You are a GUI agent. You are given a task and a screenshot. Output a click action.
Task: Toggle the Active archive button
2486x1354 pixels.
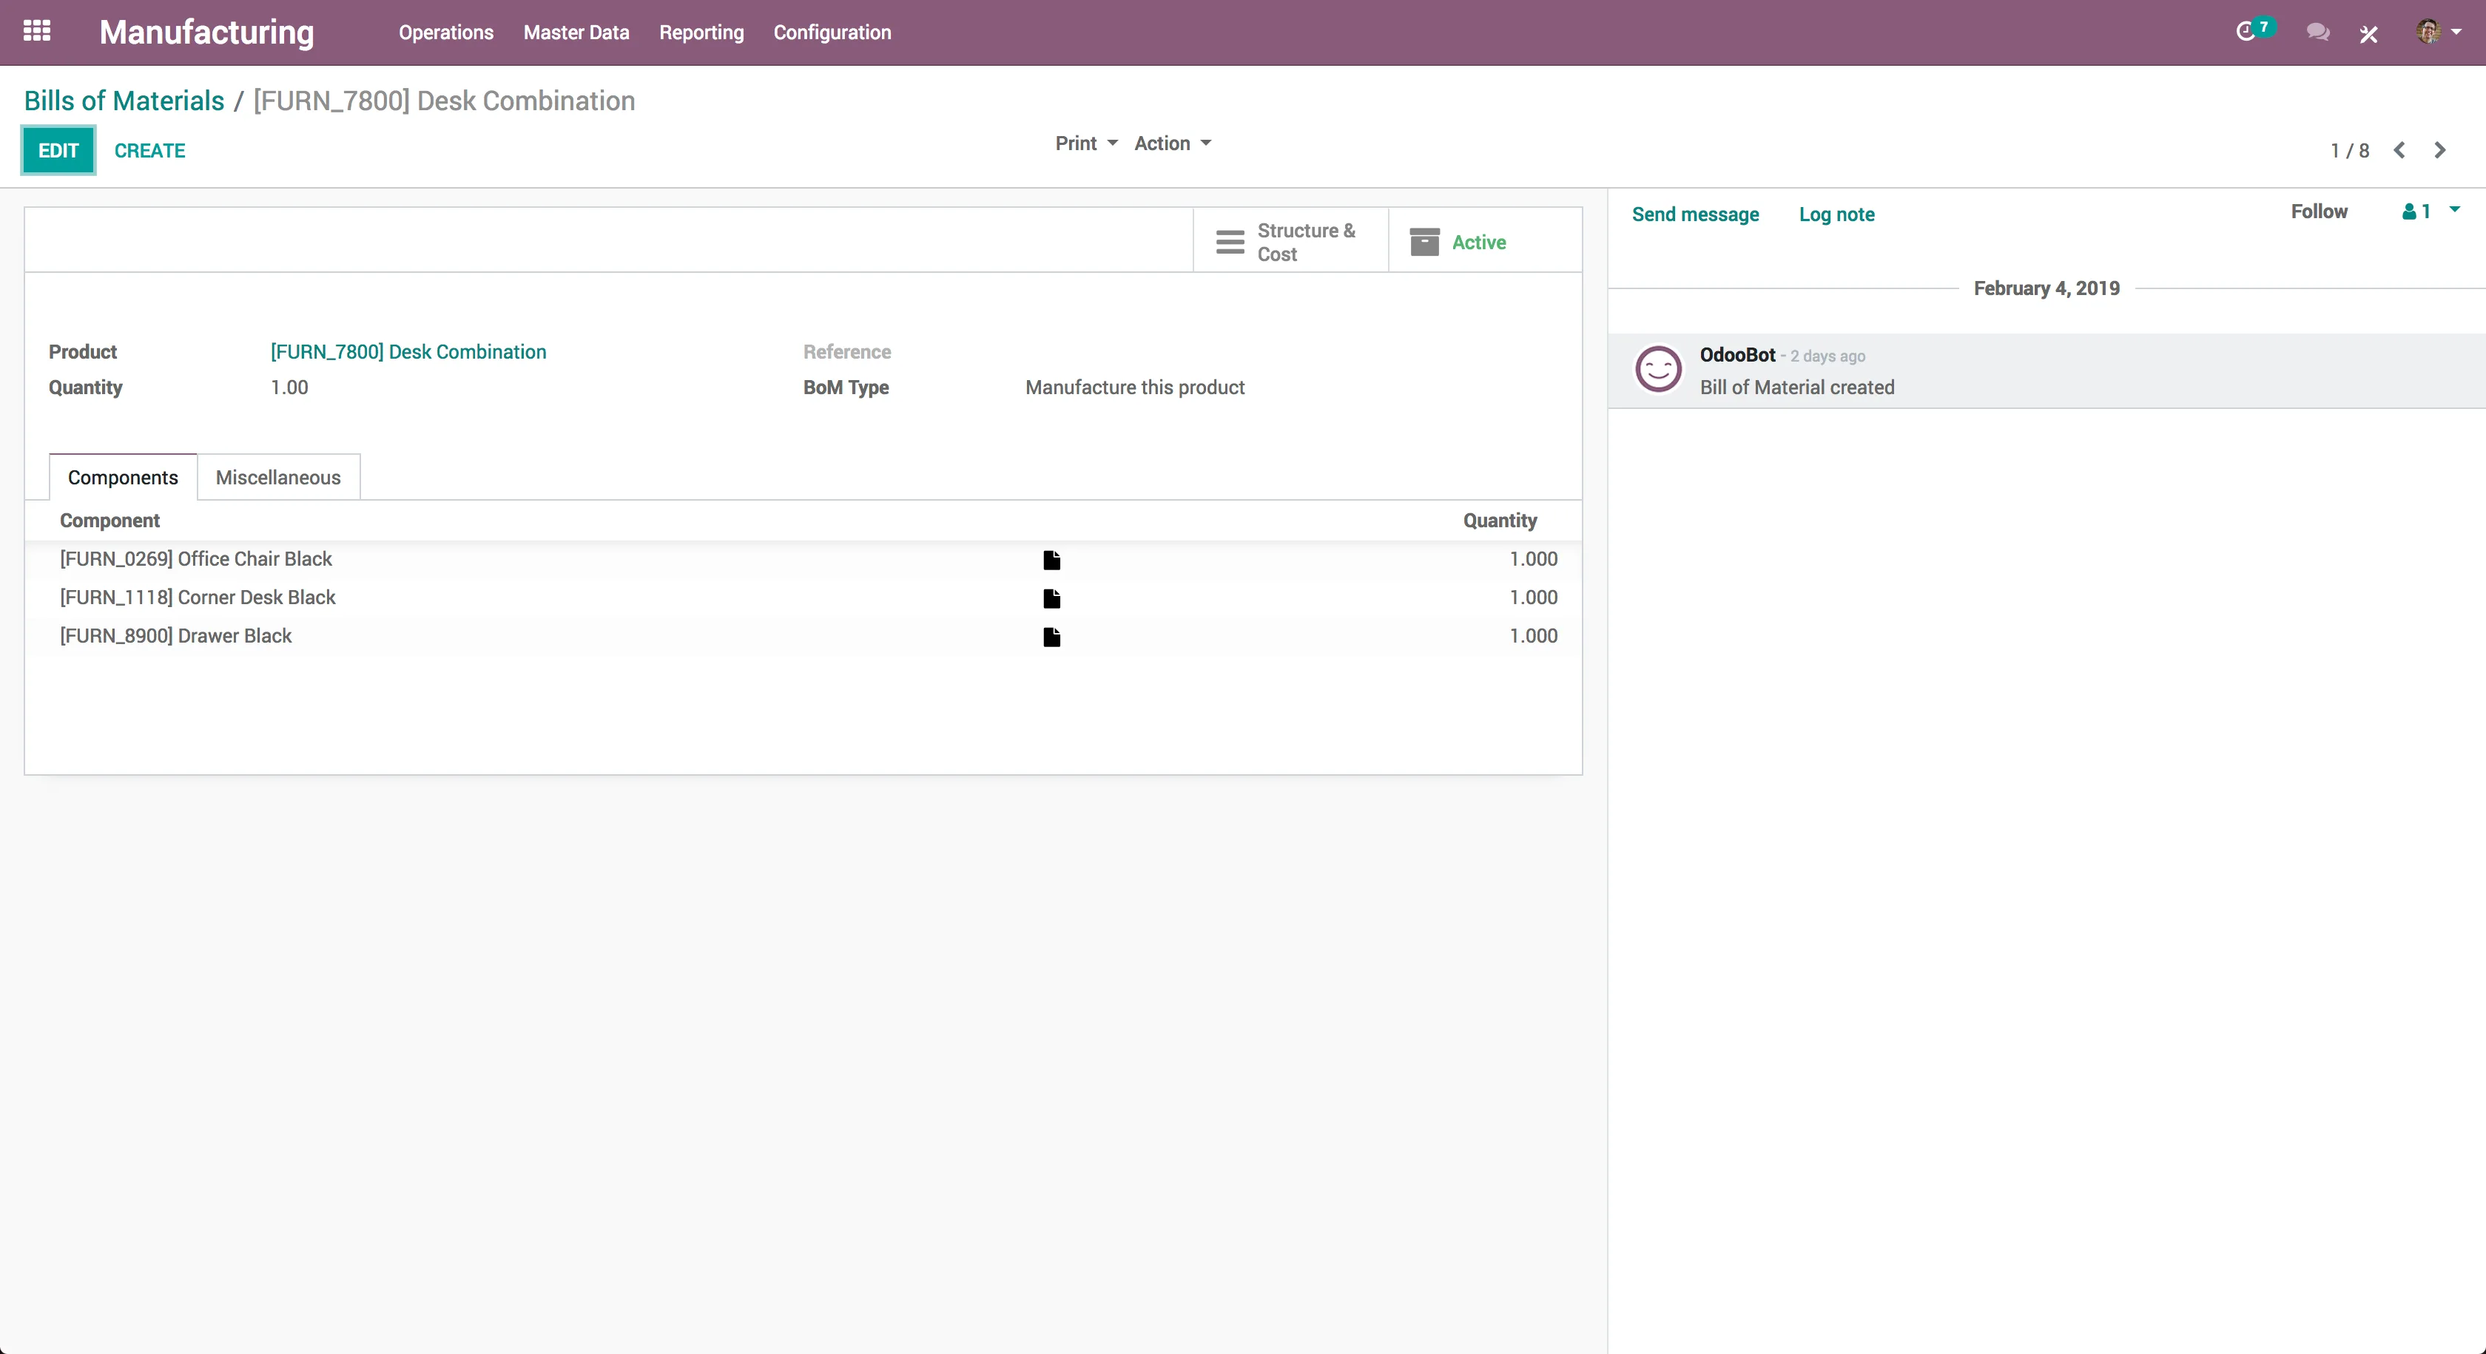coord(1484,241)
